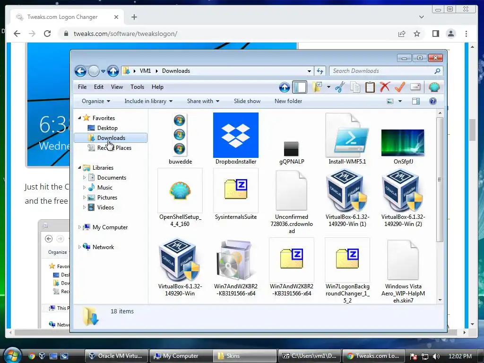Screen dimensions: 484x363
Task: Click the Slide show button
Action: coord(247,101)
